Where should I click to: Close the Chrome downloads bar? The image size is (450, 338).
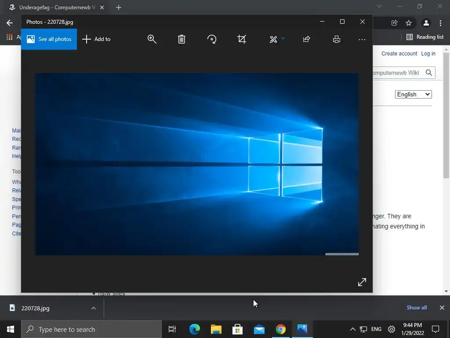(442, 308)
